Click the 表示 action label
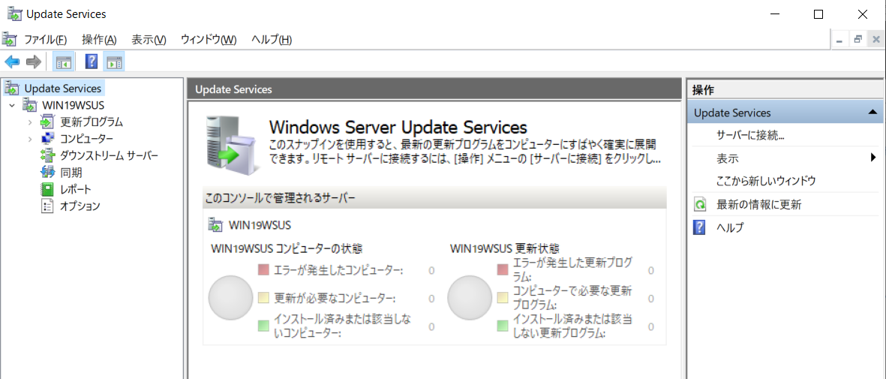Screen dimensions: 886x379 727,158
